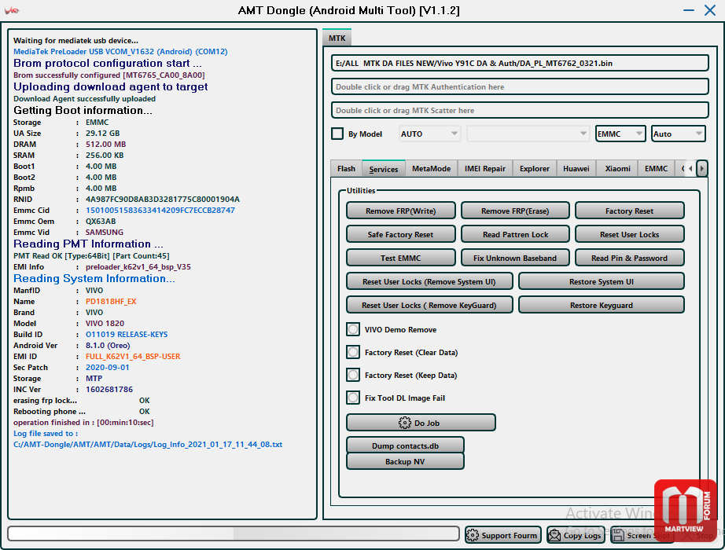Click the envelope icon on Copy Logs
The width and height of the screenshot is (725, 550).
coord(555,535)
